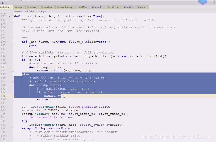Click the 'if follow' breadcrumb
Screen dimensions: 216x142
click(31, 11)
